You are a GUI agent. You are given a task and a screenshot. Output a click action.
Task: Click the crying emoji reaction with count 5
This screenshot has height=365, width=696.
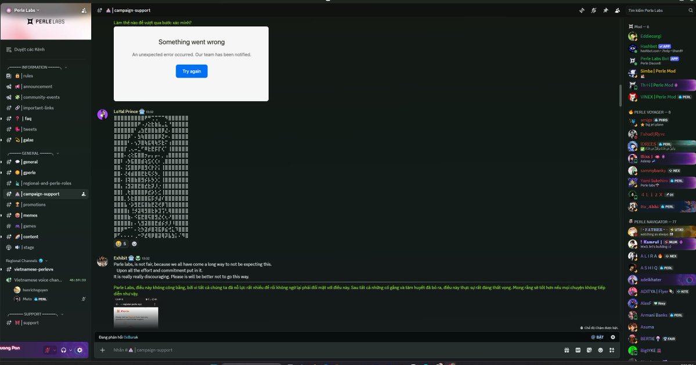click(x=121, y=244)
